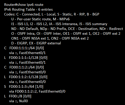Click the local route FD00:1:1:2::1/128 entry
This screenshot has width=125, height=105.
26,77
